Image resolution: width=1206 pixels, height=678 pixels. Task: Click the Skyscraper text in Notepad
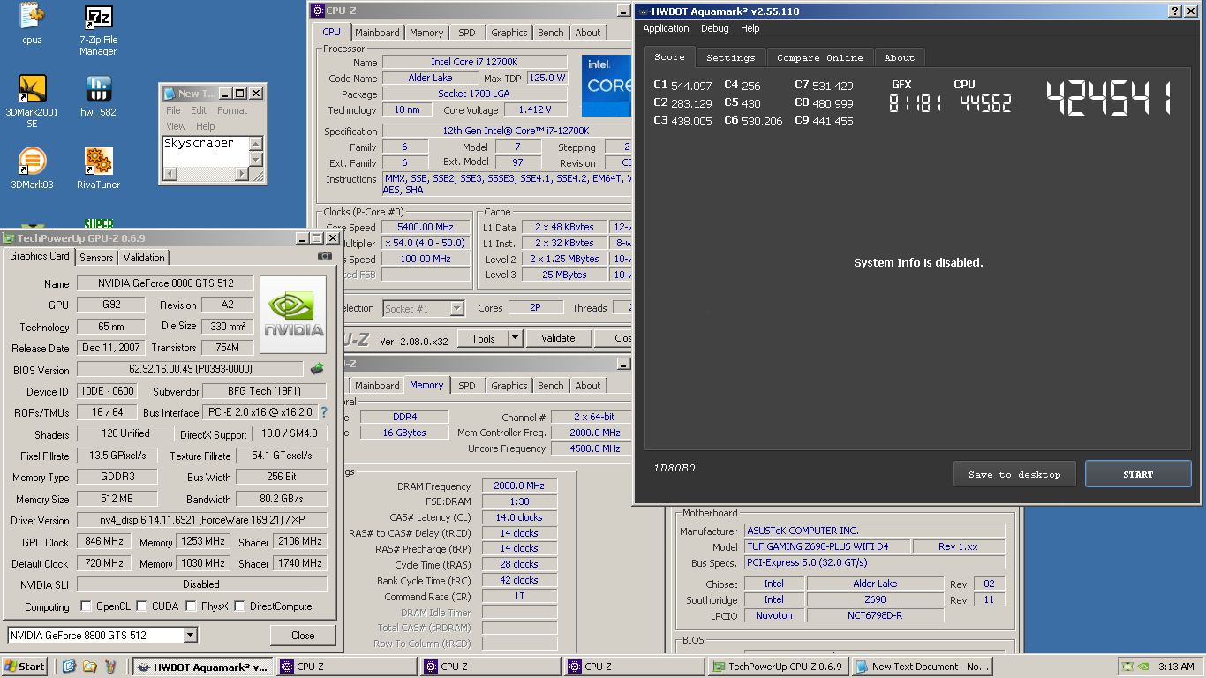[x=199, y=143]
